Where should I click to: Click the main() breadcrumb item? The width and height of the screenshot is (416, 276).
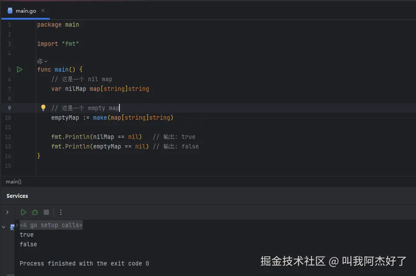tap(14, 182)
